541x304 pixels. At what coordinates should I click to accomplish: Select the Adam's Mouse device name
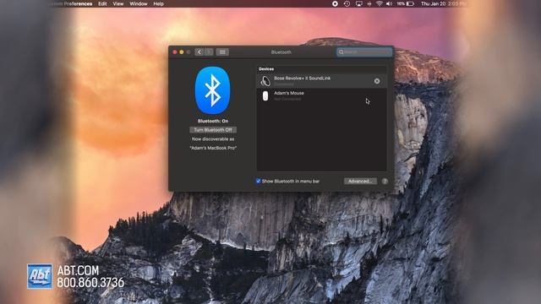(289, 93)
